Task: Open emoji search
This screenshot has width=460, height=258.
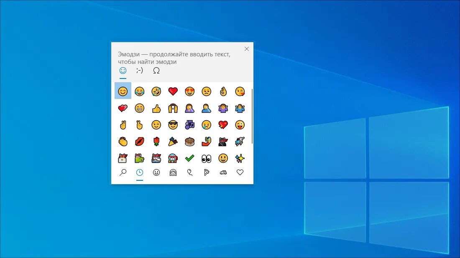Action: 123,172
